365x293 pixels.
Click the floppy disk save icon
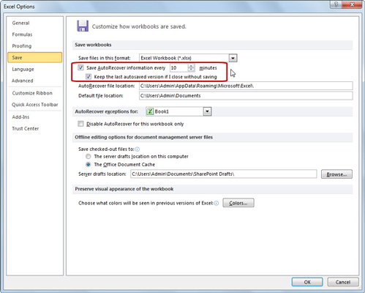(x=83, y=26)
